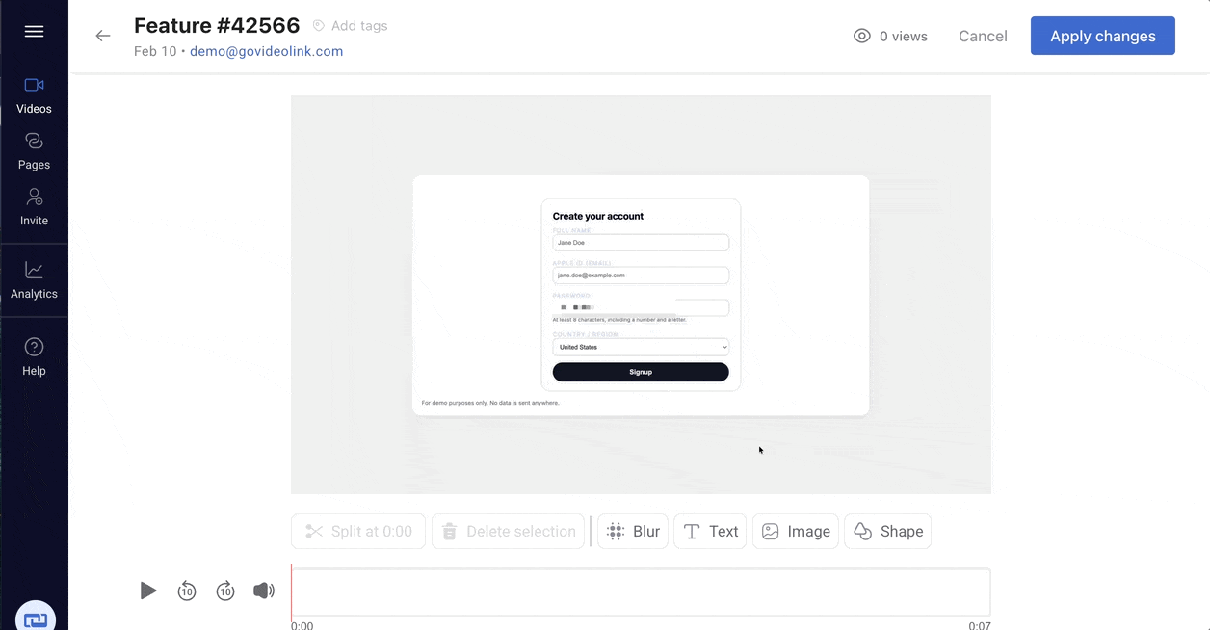Add tags to the video

(349, 25)
